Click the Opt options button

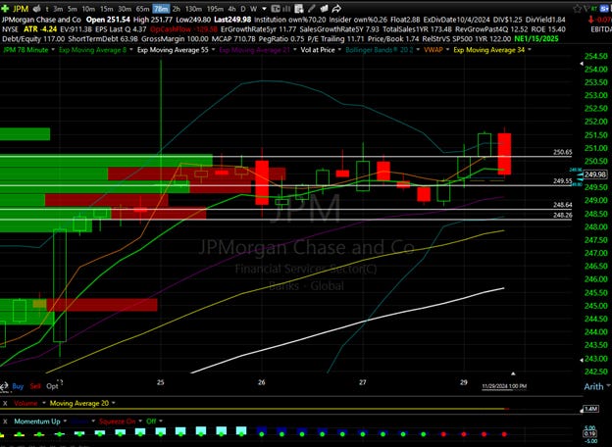tap(52, 386)
